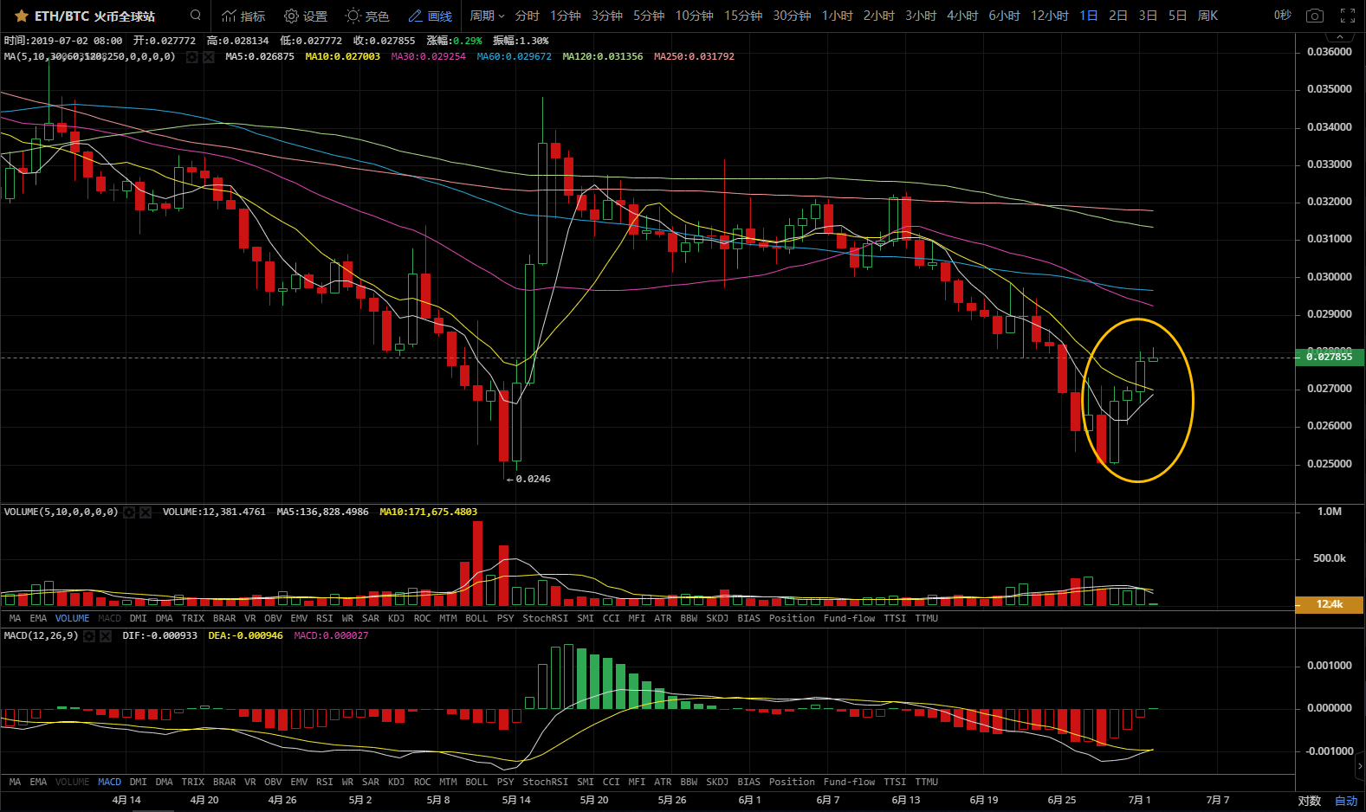Click the ETH/BTC 火币全球站 title
The image size is (1366, 812).
pos(95,16)
